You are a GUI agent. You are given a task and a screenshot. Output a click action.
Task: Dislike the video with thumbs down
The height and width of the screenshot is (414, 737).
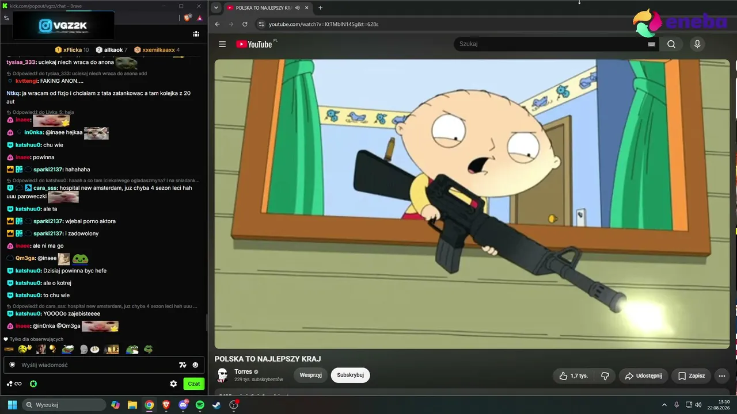pyautogui.click(x=605, y=376)
